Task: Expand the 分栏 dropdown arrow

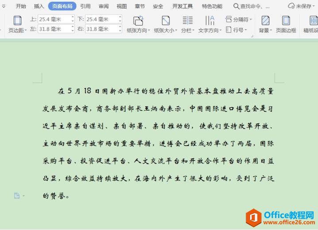Action: click(x=193, y=31)
